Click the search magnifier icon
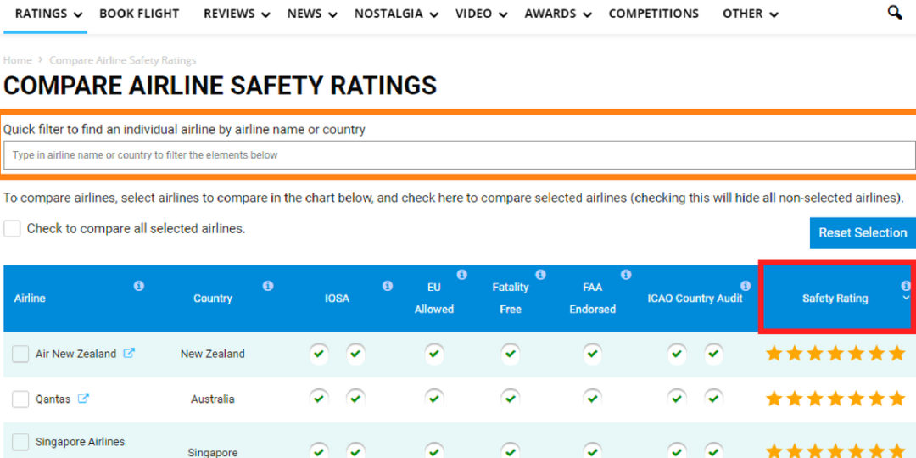This screenshot has height=458, width=916. point(894,13)
